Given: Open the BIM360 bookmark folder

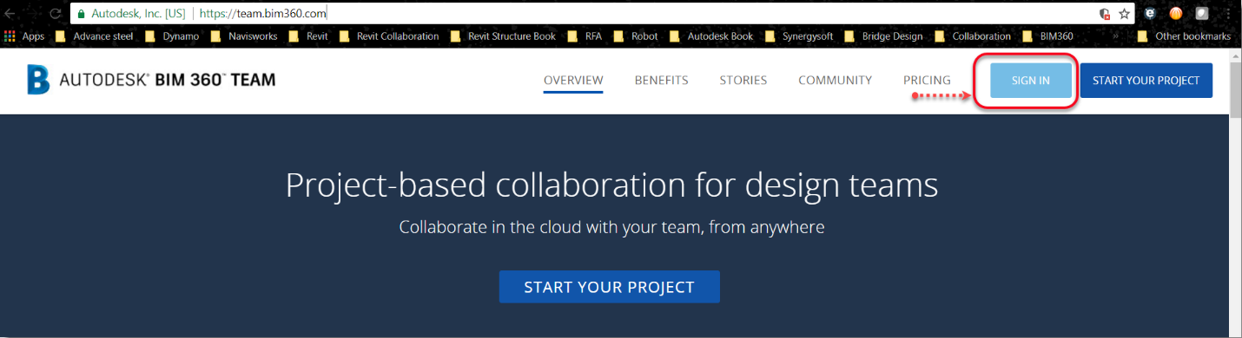Looking at the screenshot, I should [1047, 36].
